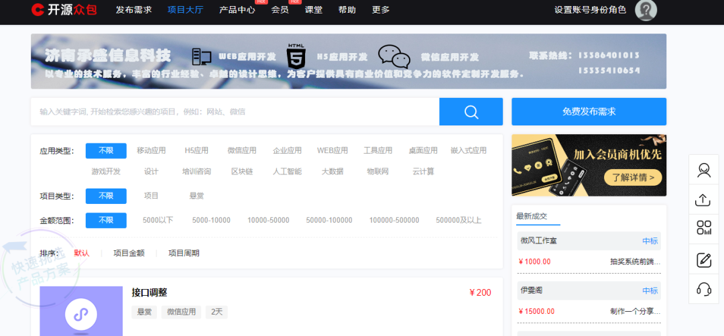
Task: Filter by 大数据 type
Action: (x=333, y=172)
